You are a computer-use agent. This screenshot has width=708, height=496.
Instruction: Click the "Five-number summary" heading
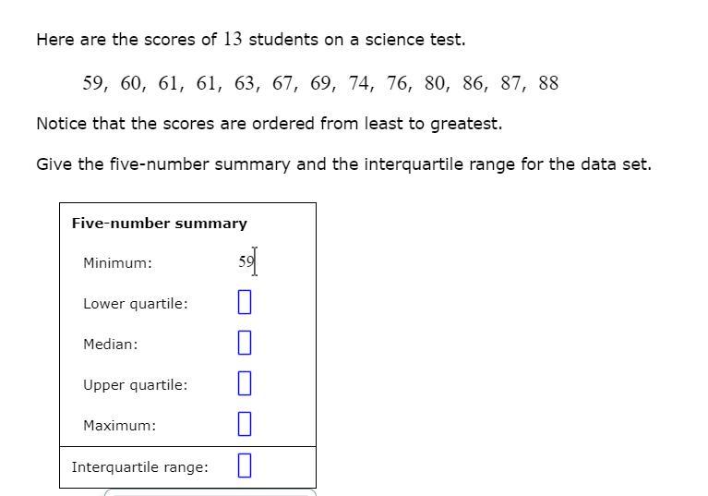(x=160, y=224)
